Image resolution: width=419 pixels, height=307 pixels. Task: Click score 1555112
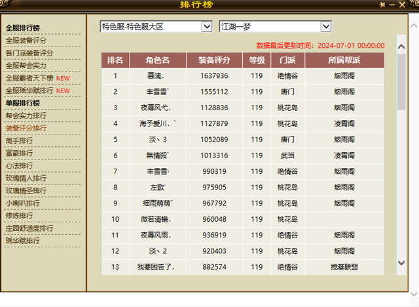(x=214, y=92)
